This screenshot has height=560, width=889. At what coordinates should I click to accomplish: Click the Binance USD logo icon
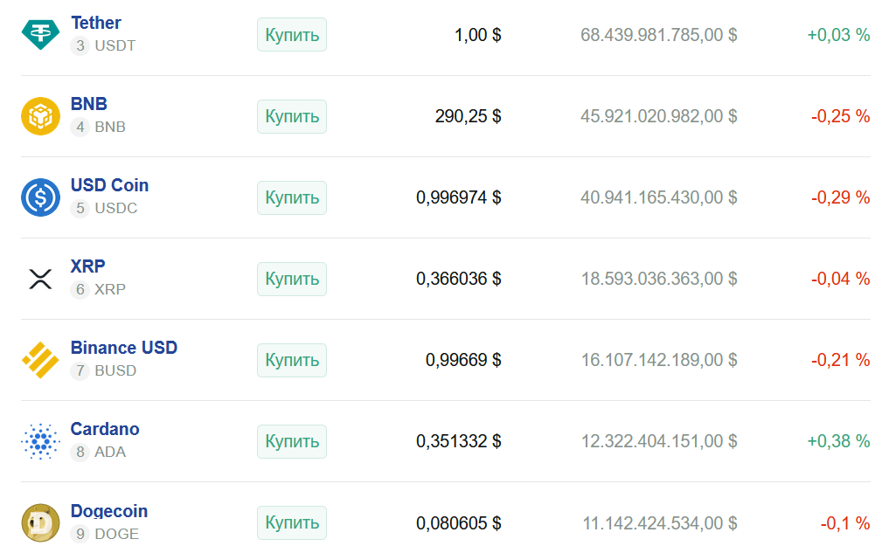click(x=40, y=360)
